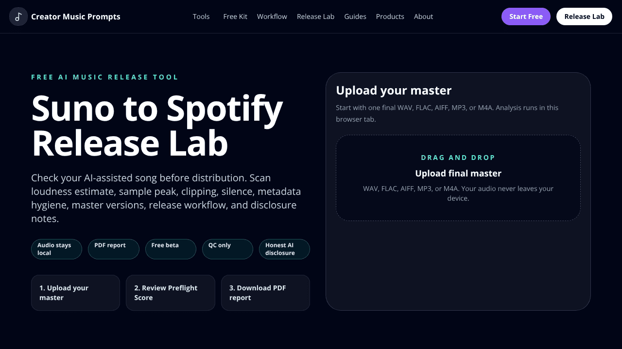
Task: Click Free AI Music Release Tool label
Action: [x=105, y=77]
